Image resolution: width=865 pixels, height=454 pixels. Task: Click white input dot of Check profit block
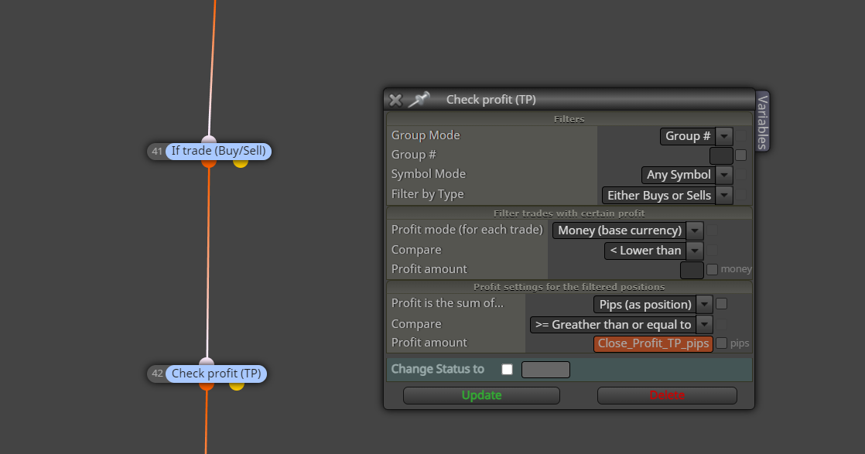pyautogui.click(x=207, y=362)
